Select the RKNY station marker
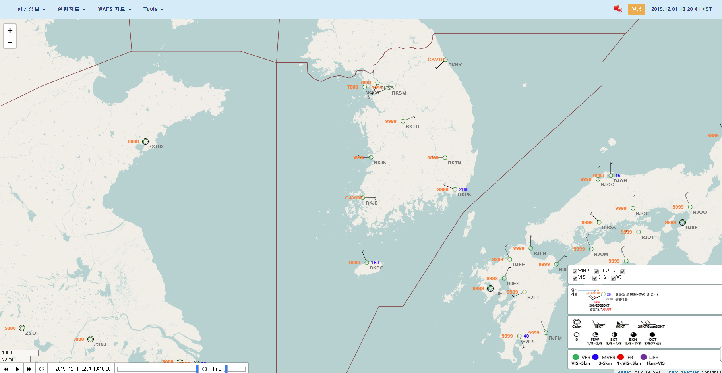This screenshot has width=722, height=373. pyautogui.click(x=445, y=60)
